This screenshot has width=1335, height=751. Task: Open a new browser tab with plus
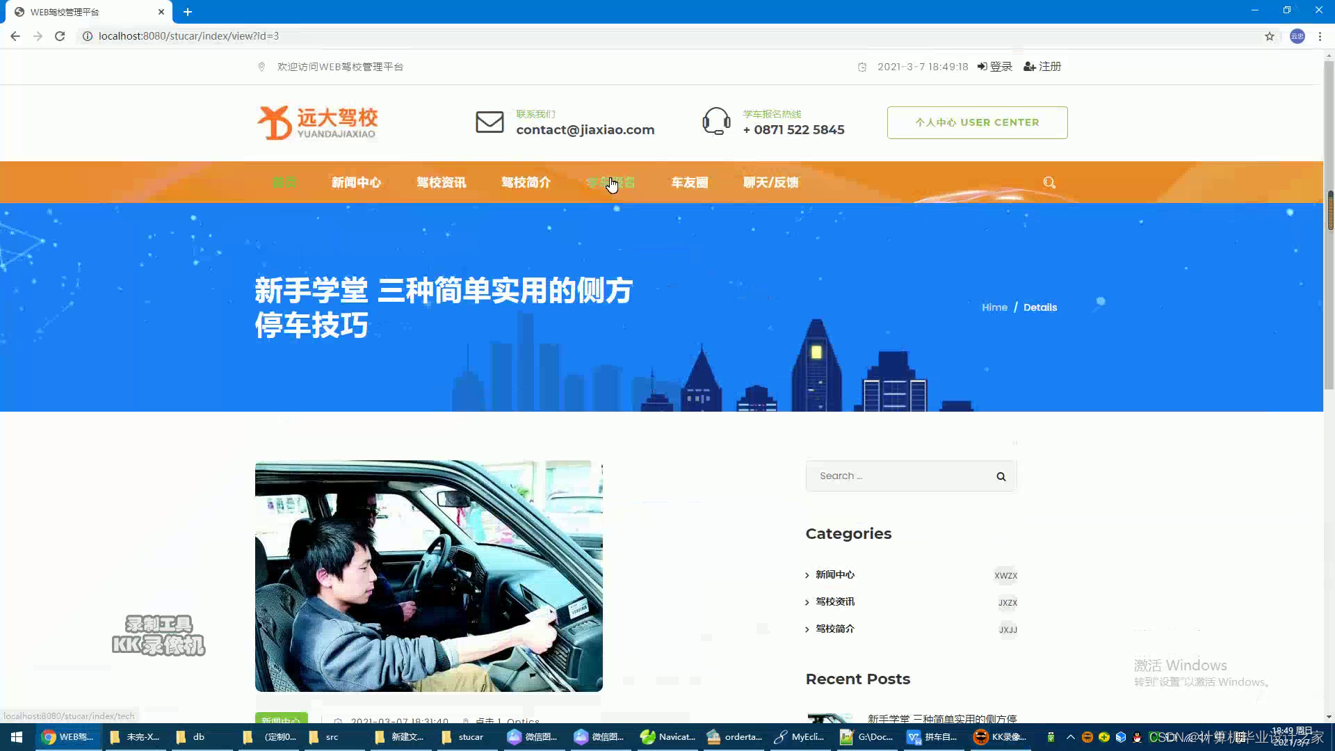(188, 12)
